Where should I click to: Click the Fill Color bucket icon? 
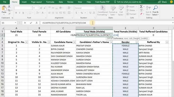pos(37,13)
